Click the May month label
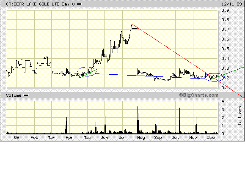 (x=87, y=138)
